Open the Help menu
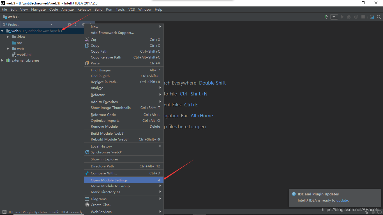Image resolution: width=383 pixels, height=215 pixels. tap(158, 10)
